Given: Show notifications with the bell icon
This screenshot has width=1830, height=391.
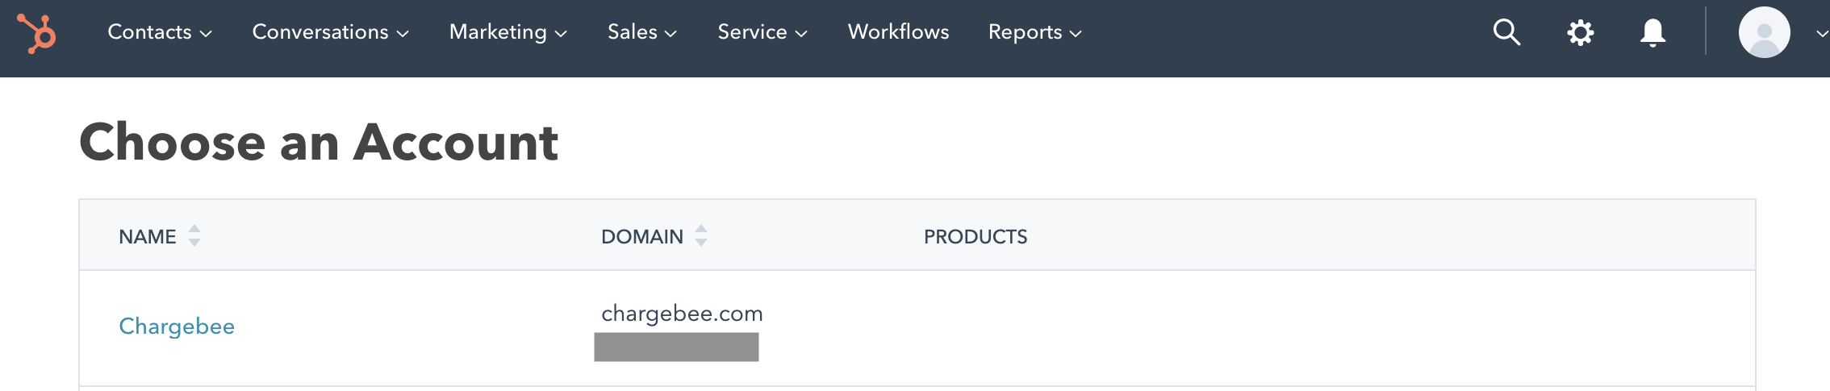Looking at the screenshot, I should pyautogui.click(x=1652, y=32).
